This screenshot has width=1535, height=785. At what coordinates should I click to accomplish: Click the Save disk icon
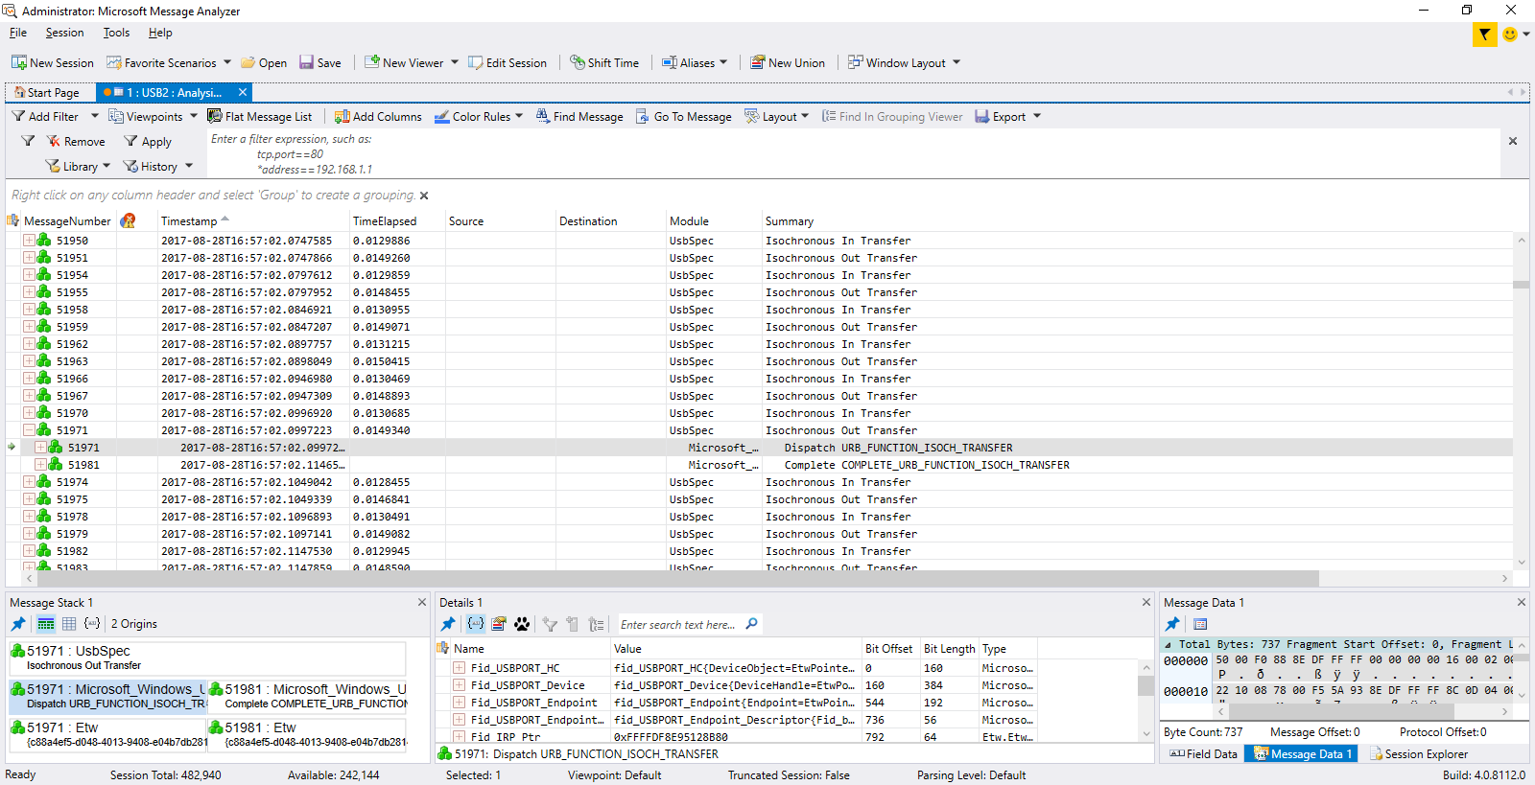tap(306, 62)
